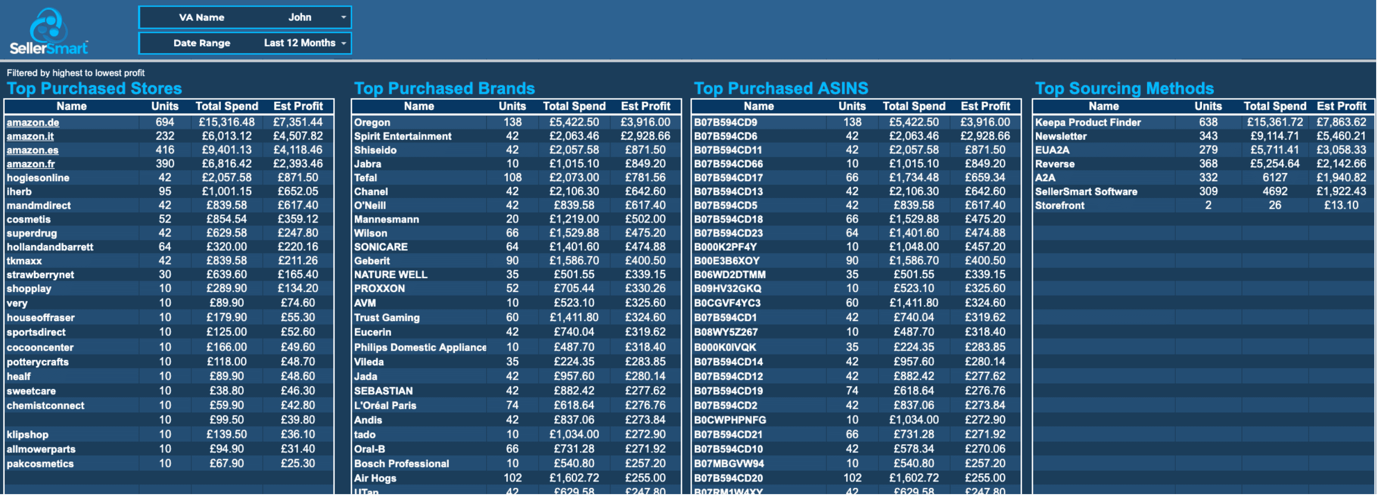Click the Top Sourcing Methods heading
This screenshot has width=1378, height=496.
pyautogui.click(x=1125, y=88)
